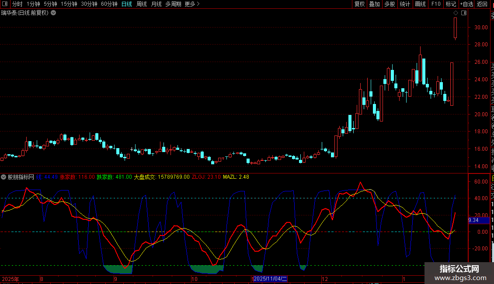Select the 日线 daily tab

(127, 4)
